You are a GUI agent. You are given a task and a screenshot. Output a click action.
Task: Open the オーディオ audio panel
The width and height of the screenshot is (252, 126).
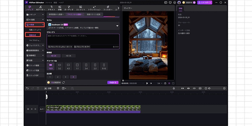pos(69,8)
